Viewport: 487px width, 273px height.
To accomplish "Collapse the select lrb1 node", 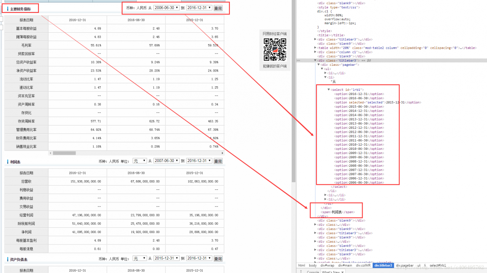I will pyautogui.click(x=329, y=90).
